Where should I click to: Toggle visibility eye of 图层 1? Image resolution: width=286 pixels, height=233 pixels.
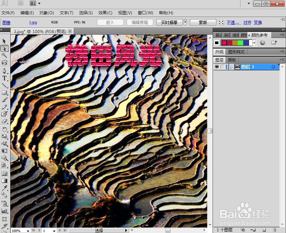click(x=217, y=67)
